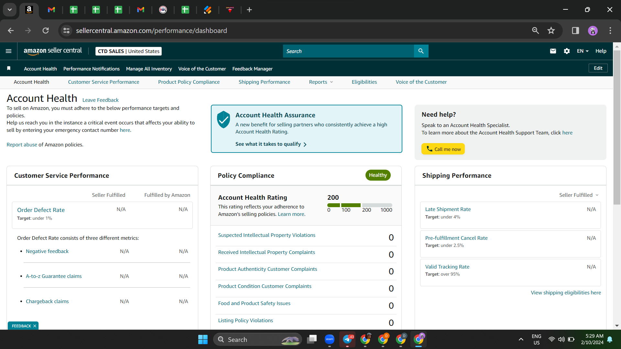Bookmark page with star icon
Screen dimensions: 621x349
551,30
